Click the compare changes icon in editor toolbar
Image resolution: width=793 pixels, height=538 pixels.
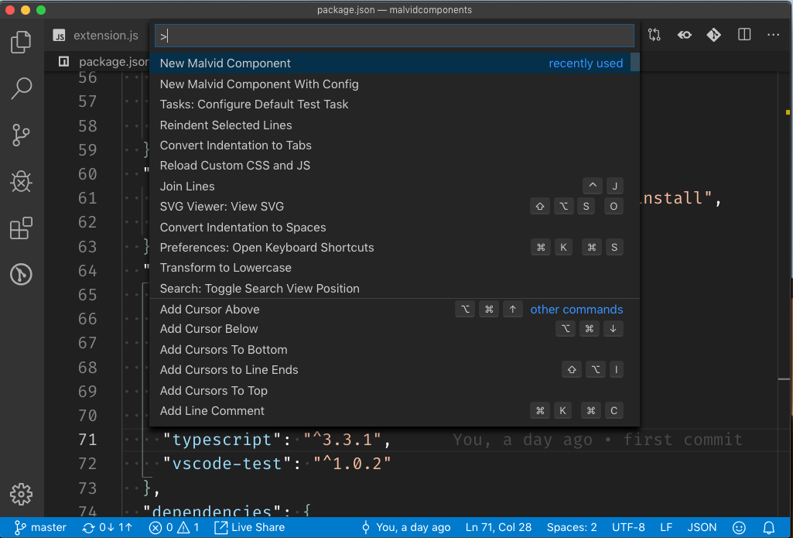pos(654,35)
